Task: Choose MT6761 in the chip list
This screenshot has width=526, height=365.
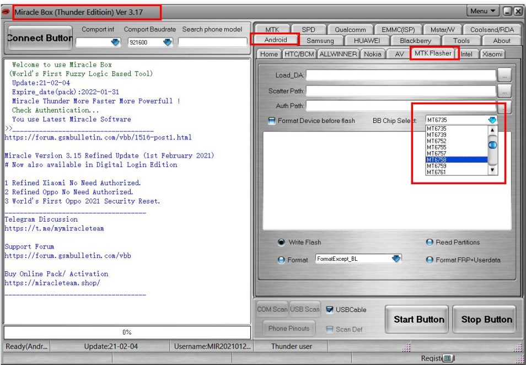Action: 456,172
